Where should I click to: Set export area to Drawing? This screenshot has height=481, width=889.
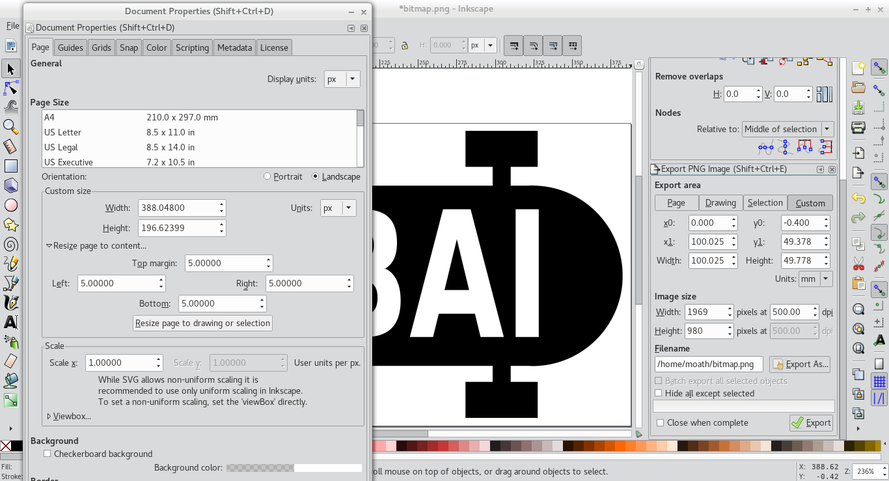(720, 202)
